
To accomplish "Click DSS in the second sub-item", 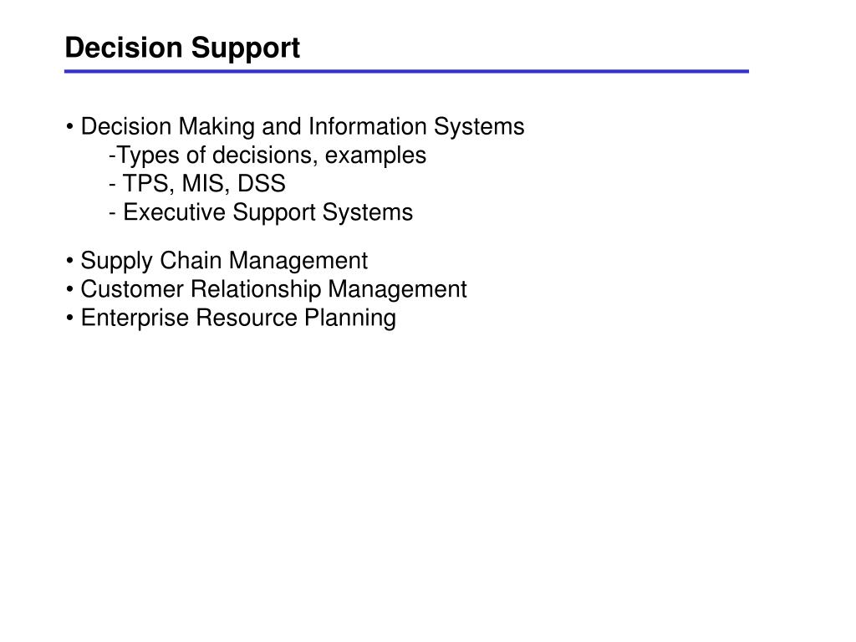I will (262, 184).
